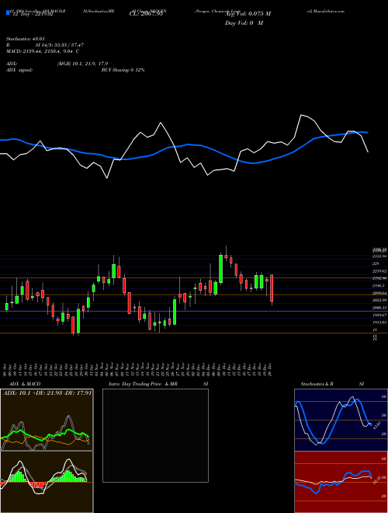Select the 'Avg Vol: 0.075 M' text
Viewport: 388px width, 513px height.
pos(248,14)
